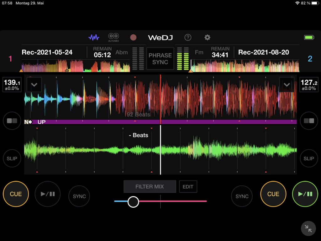Expand deck 1 waveform chevron dropdown
The image size is (321, 241).
tap(34, 84)
